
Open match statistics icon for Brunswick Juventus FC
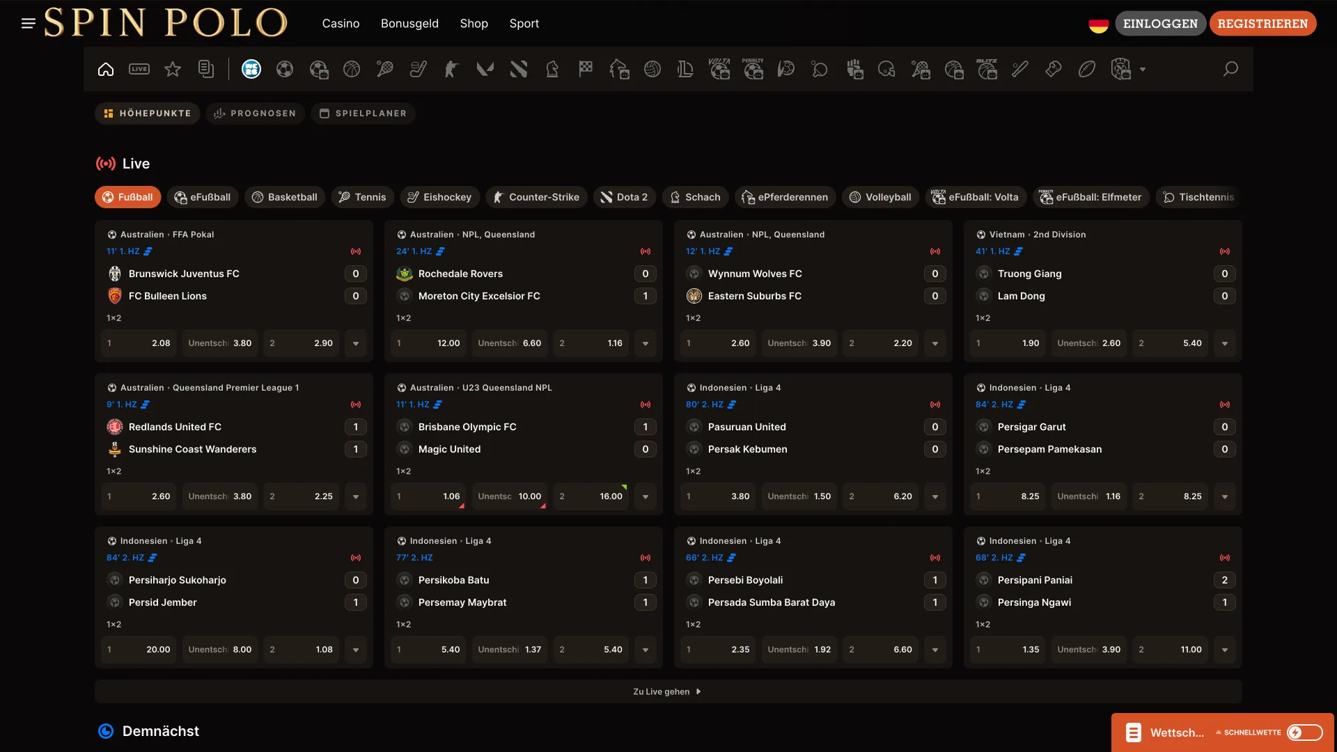tap(148, 251)
